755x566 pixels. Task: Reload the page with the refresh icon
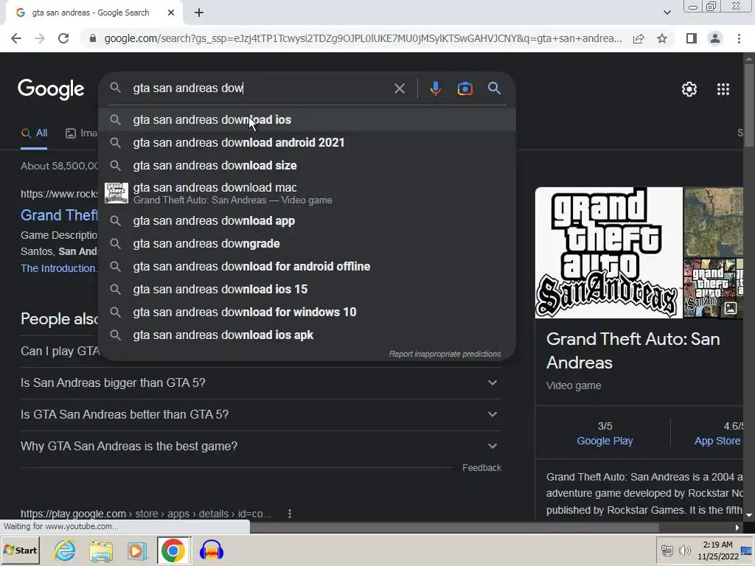tap(63, 38)
